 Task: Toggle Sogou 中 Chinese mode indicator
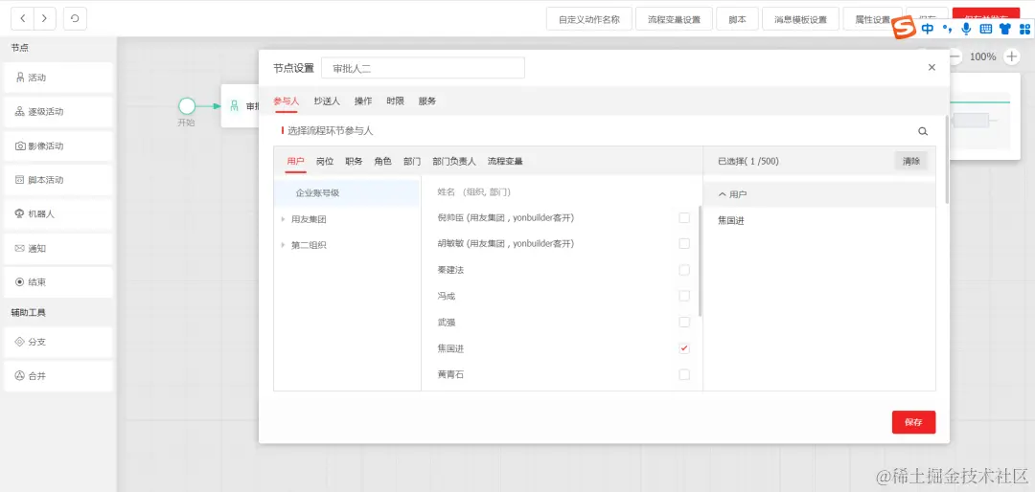(x=928, y=29)
